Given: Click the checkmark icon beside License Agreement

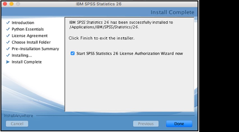Looking at the screenshot, I should [8, 36].
